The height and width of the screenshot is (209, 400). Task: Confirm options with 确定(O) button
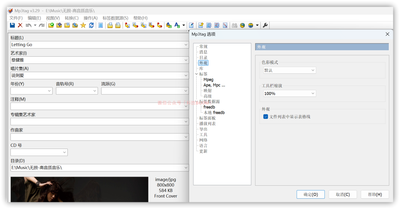point(311,195)
